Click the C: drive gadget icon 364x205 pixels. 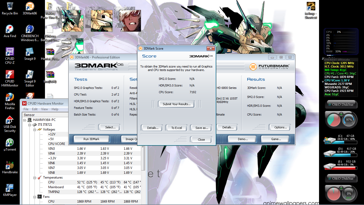tap(329, 140)
